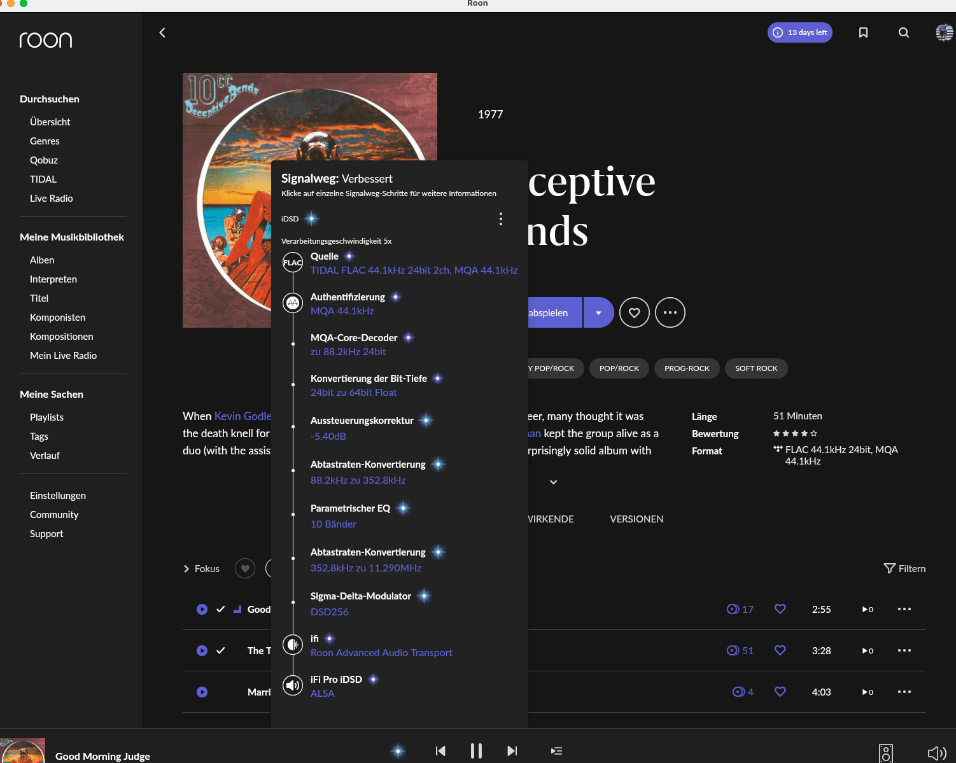Toggle the favorites filter heart next to Fokus
The image size is (956, 763).
coord(245,568)
